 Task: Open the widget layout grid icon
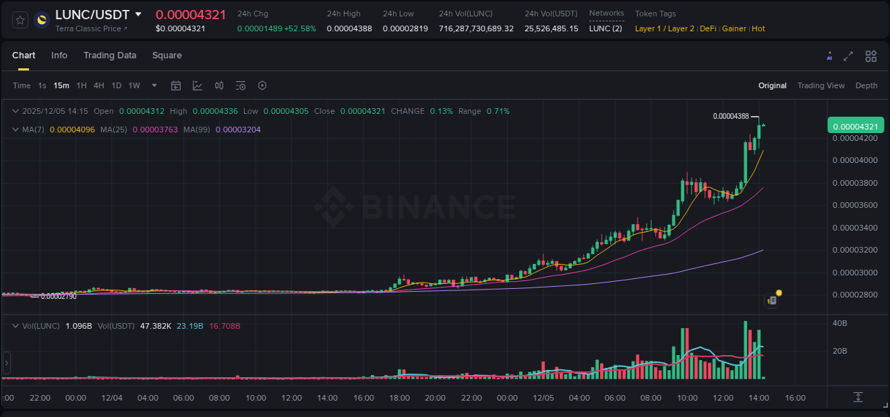[871, 56]
